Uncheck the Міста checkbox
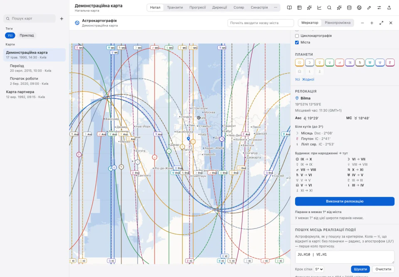Image resolution: width=399 pixels, height=277 pixels. [x=297, y=42]
